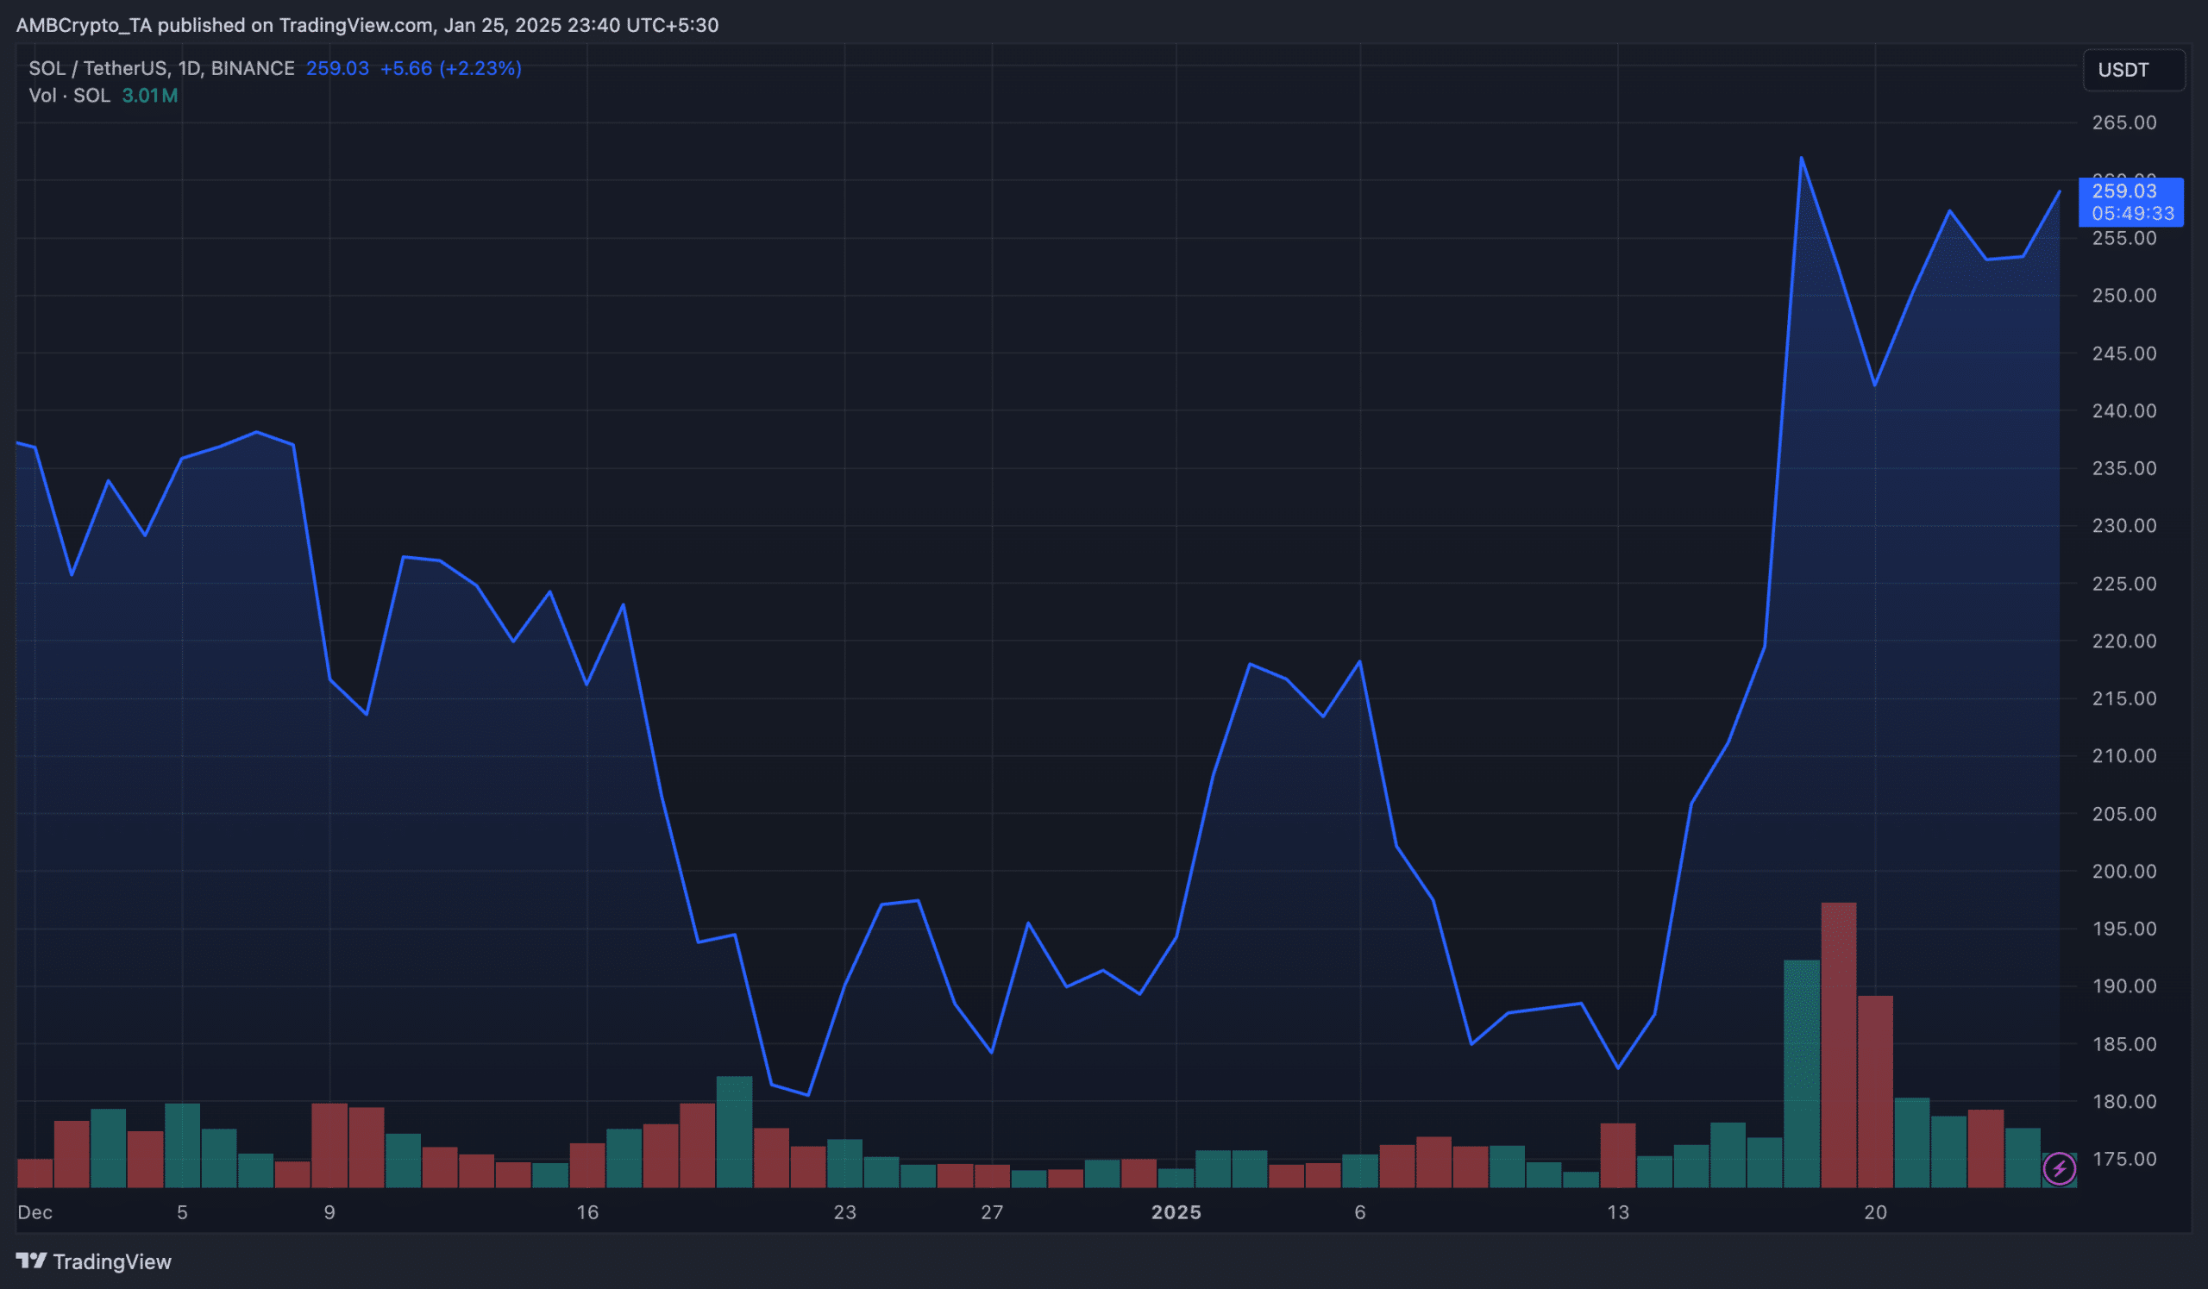Click the 20 date axis label
The width and height of the screenshot is (2208, 1289).
pyautogui.click(x=1875, y=1212)
